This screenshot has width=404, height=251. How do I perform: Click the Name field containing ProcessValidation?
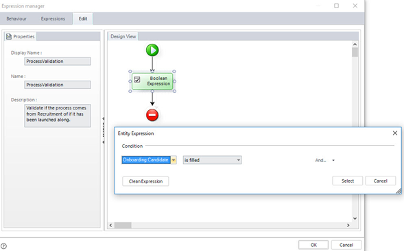click(x=58, y=85)
